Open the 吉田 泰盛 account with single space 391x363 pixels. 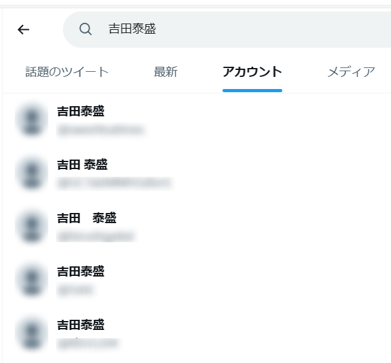(82, 165)
